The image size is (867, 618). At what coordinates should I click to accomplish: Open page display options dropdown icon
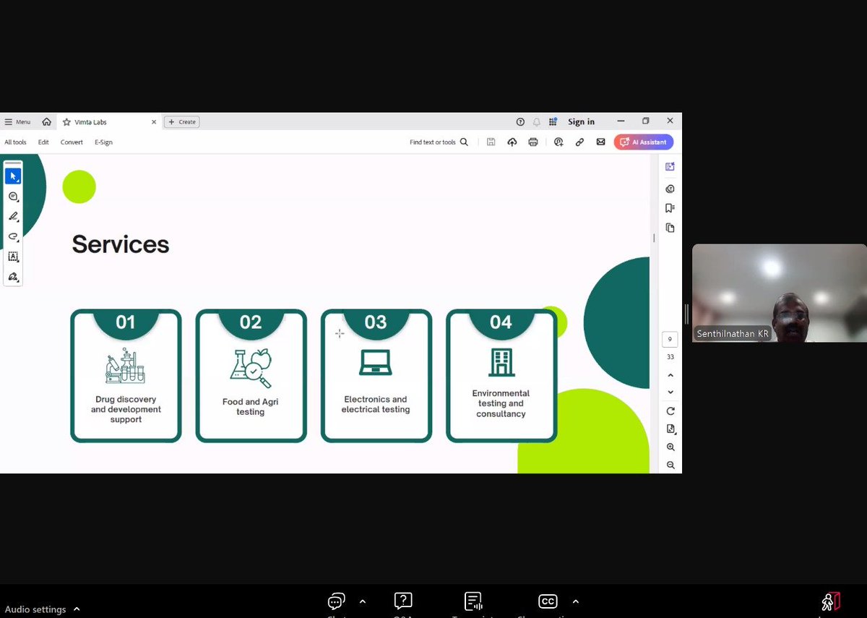coord(670,429)
